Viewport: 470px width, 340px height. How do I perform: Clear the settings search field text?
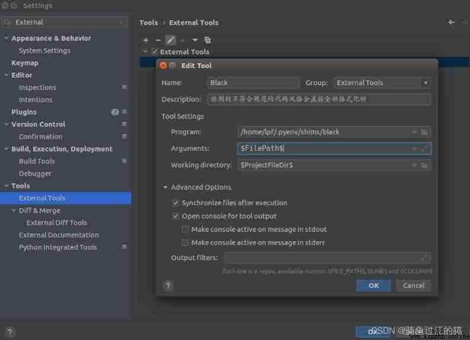click(x=121, y=22)
